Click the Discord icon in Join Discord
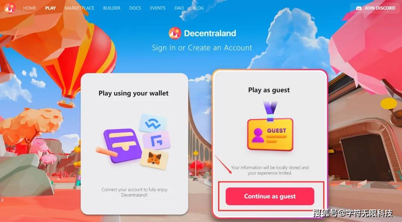Image resolution: width=402 pixels, height=222 pixels. tap(359, 8)
